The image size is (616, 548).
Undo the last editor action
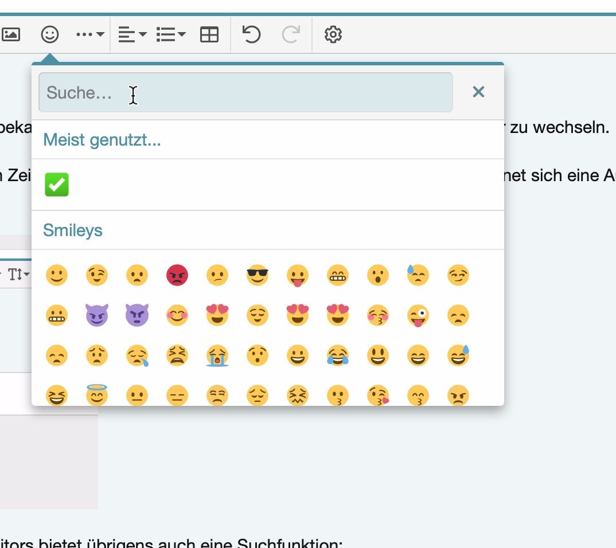(251, 34)
